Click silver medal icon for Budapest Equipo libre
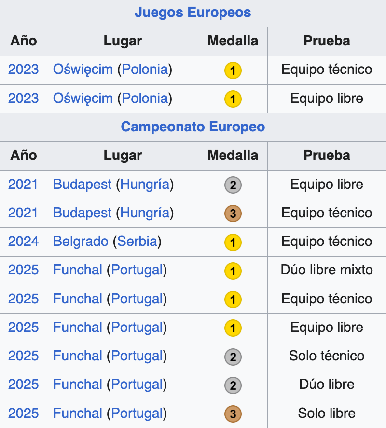This screenshot has width=386, height=428. (233, 185)
